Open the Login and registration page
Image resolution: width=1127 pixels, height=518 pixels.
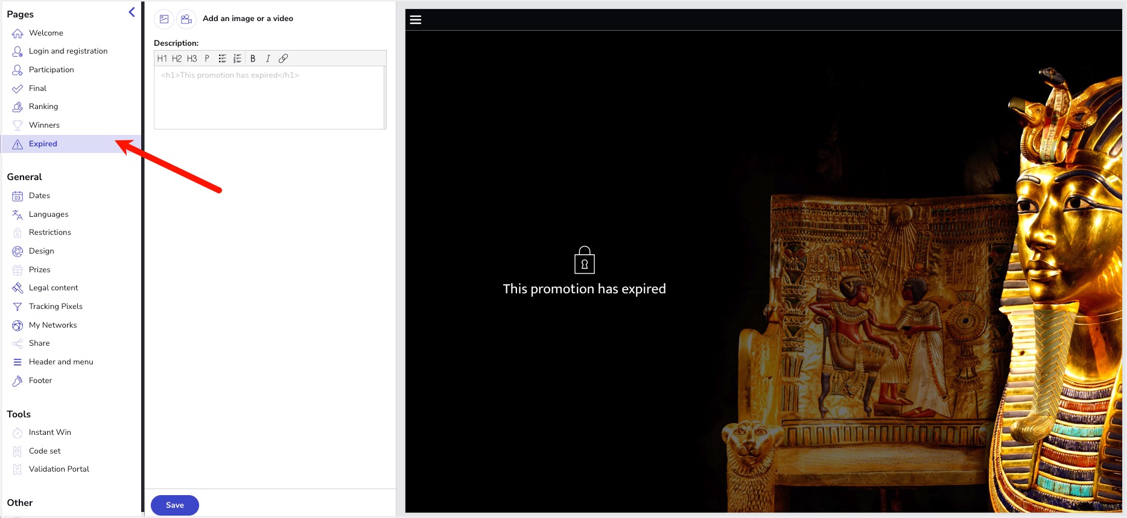pos(68,51)
